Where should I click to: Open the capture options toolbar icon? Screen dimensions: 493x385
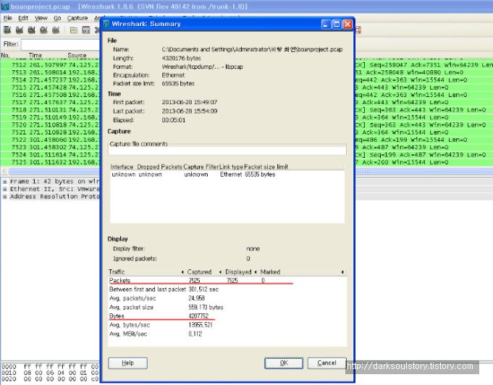pos(20,30)
